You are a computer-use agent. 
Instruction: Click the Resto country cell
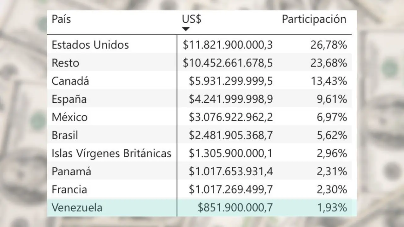[x=65, y=63]
